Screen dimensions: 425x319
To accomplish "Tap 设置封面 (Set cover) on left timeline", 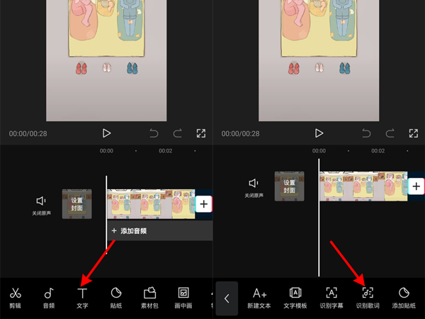I will (76, 204).
